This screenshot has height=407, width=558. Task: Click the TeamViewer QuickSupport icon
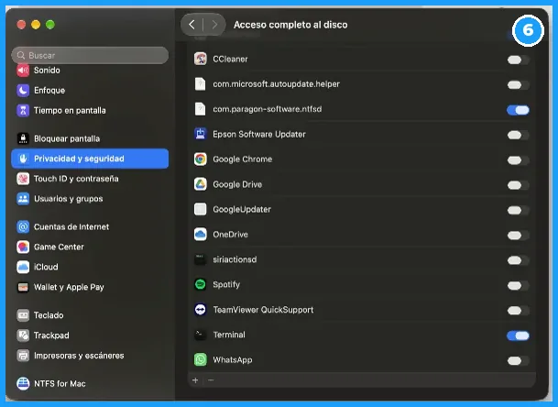pos(201,310)
